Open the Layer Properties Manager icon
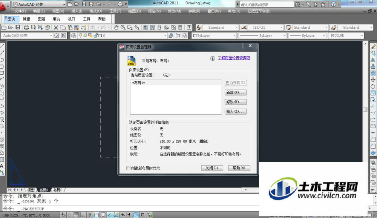The width and height of the screenshot is (377, 218). 74,35
